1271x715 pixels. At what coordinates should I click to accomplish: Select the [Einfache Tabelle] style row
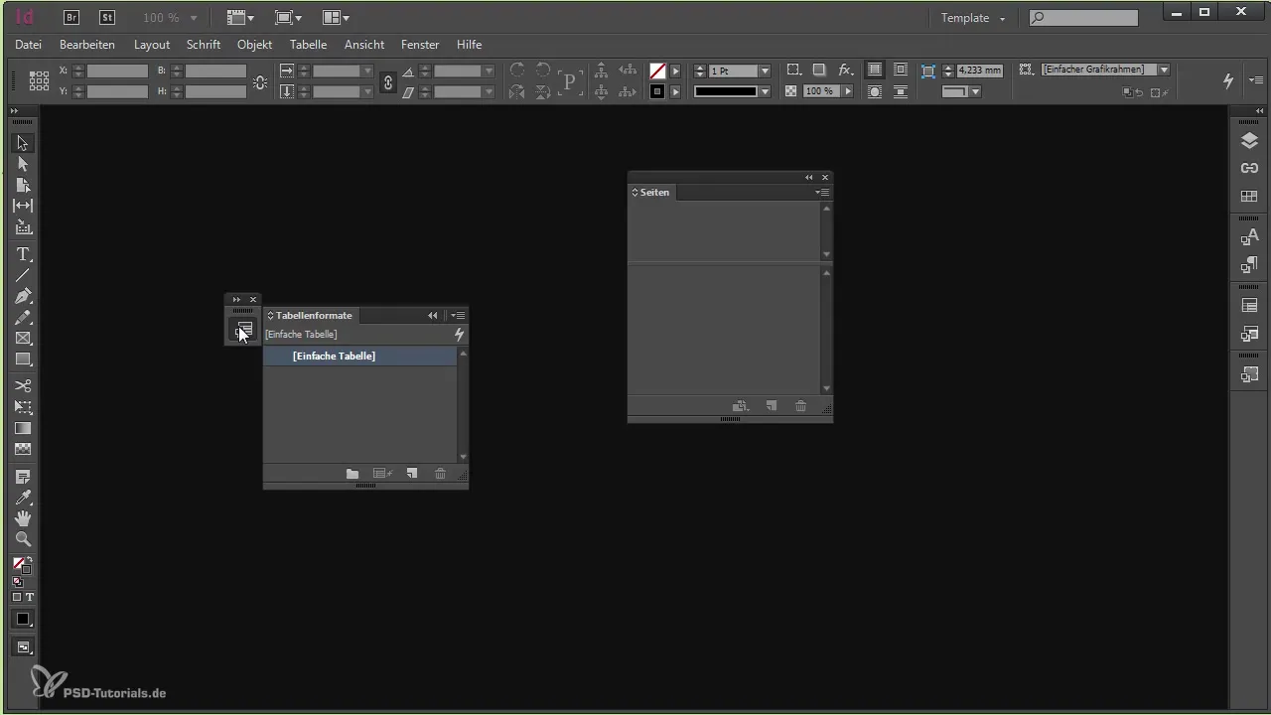tap(359, 356)
